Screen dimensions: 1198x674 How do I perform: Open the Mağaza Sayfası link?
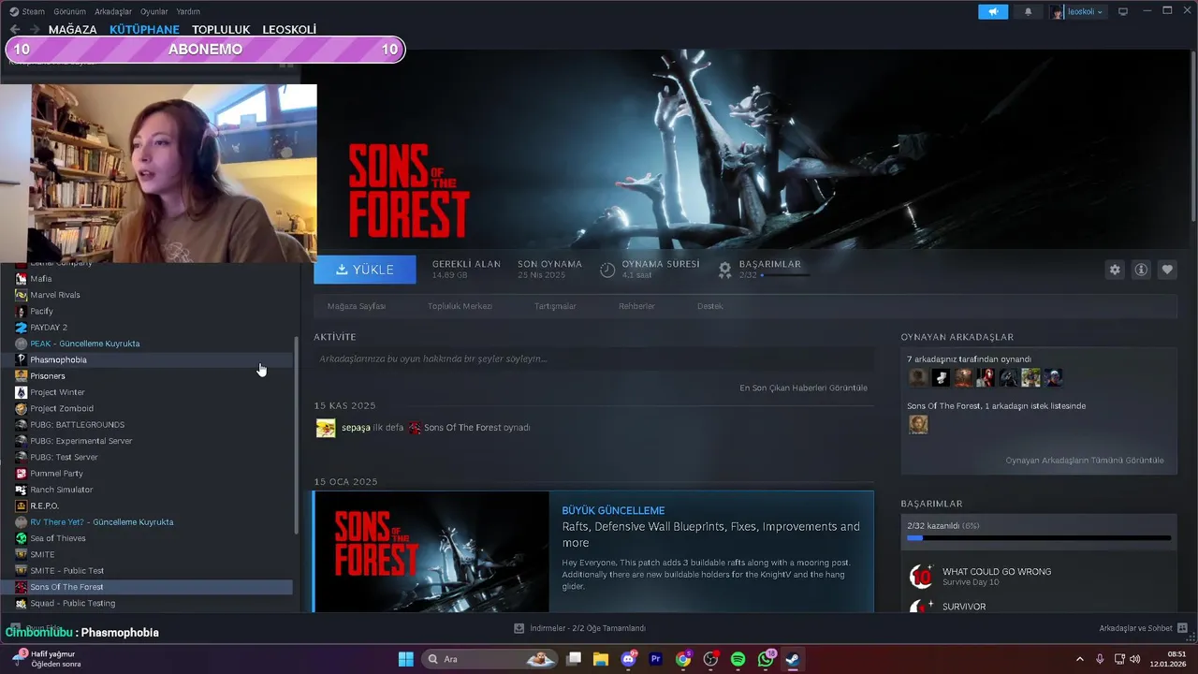click(357, 306)
